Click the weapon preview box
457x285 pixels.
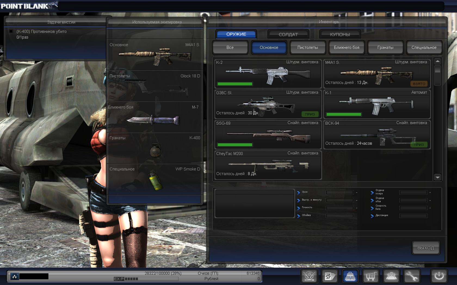pos(255,204)
